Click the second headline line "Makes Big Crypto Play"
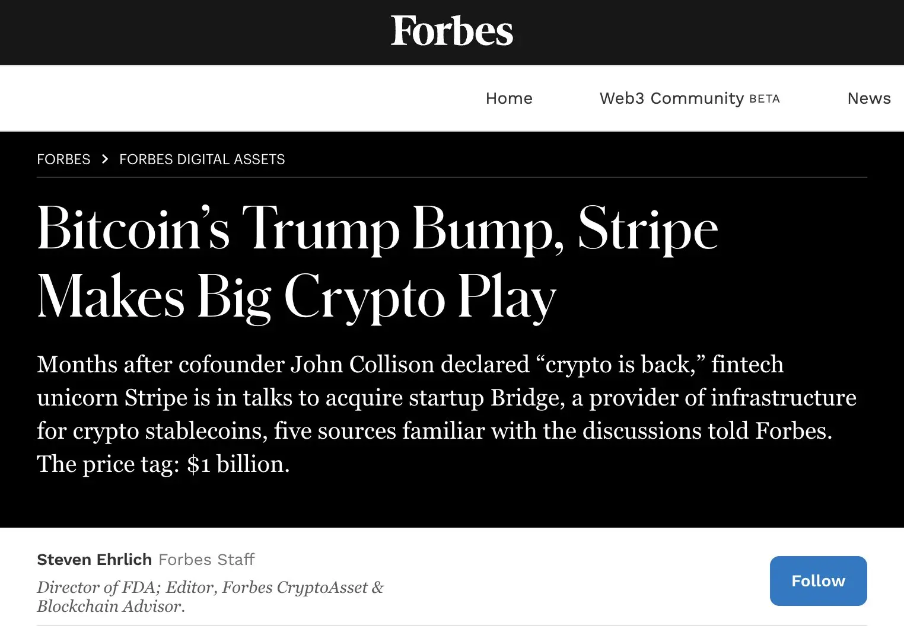This screenshot has height=632, width=904. [x=297, y=296]
